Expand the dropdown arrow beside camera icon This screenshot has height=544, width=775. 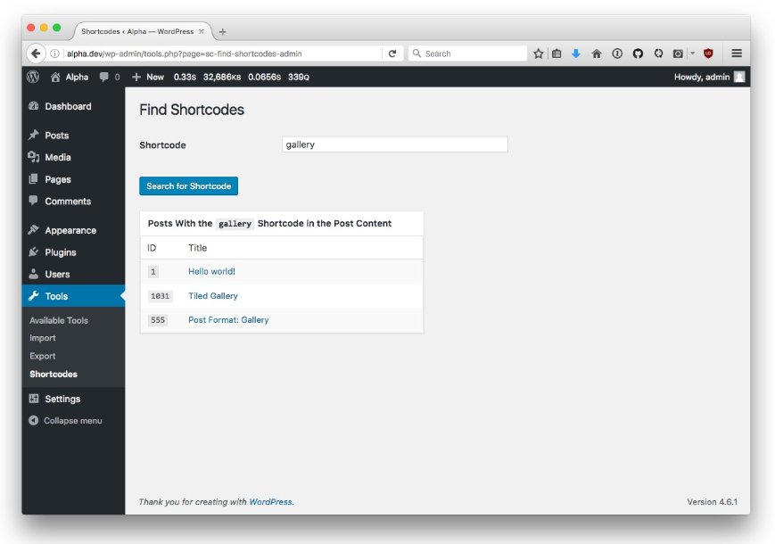point(692,54)
